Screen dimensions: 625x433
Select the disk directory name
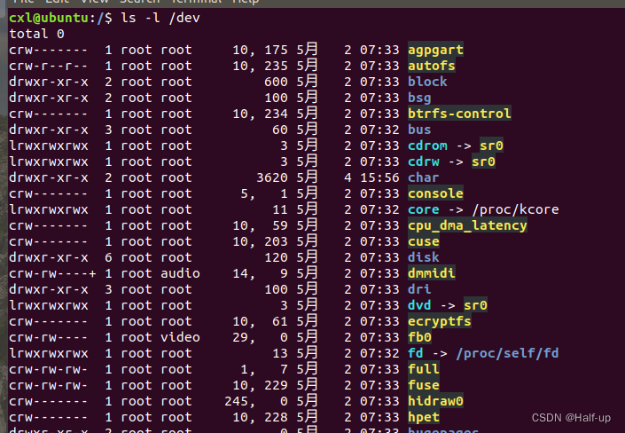pyautogui.click(x=423, y=257)
